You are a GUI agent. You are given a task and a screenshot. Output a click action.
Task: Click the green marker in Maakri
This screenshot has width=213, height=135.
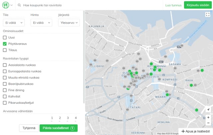click(x=167, y=94)
